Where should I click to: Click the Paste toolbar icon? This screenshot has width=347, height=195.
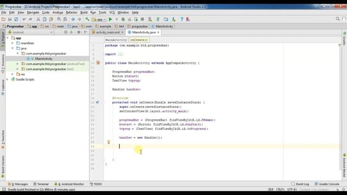coord(51,19)
